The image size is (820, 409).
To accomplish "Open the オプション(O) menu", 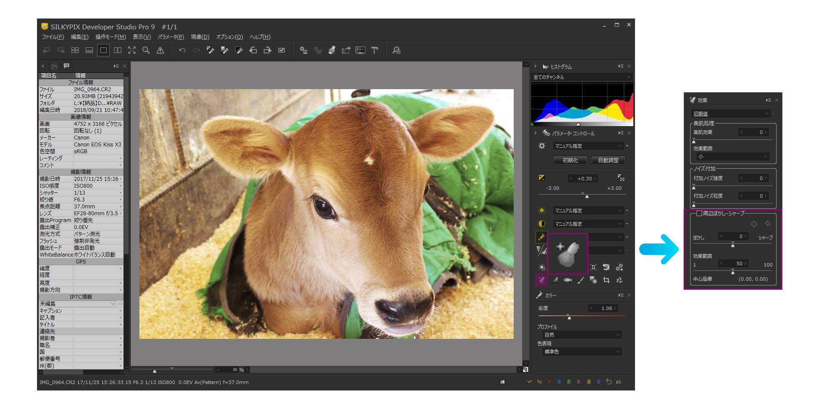I will click(229, 37).
